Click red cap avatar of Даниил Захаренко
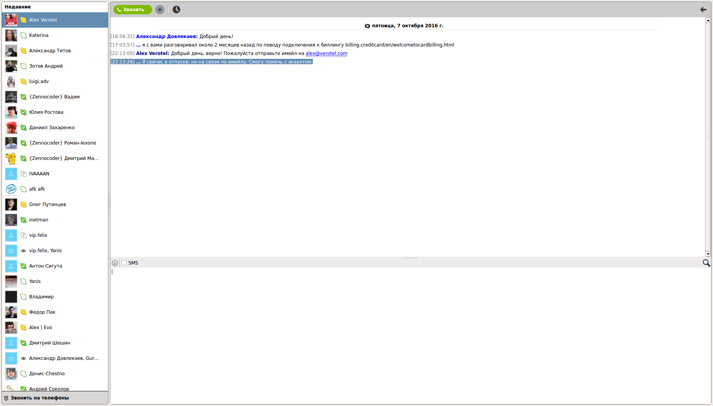 click(x=11, y=128)
